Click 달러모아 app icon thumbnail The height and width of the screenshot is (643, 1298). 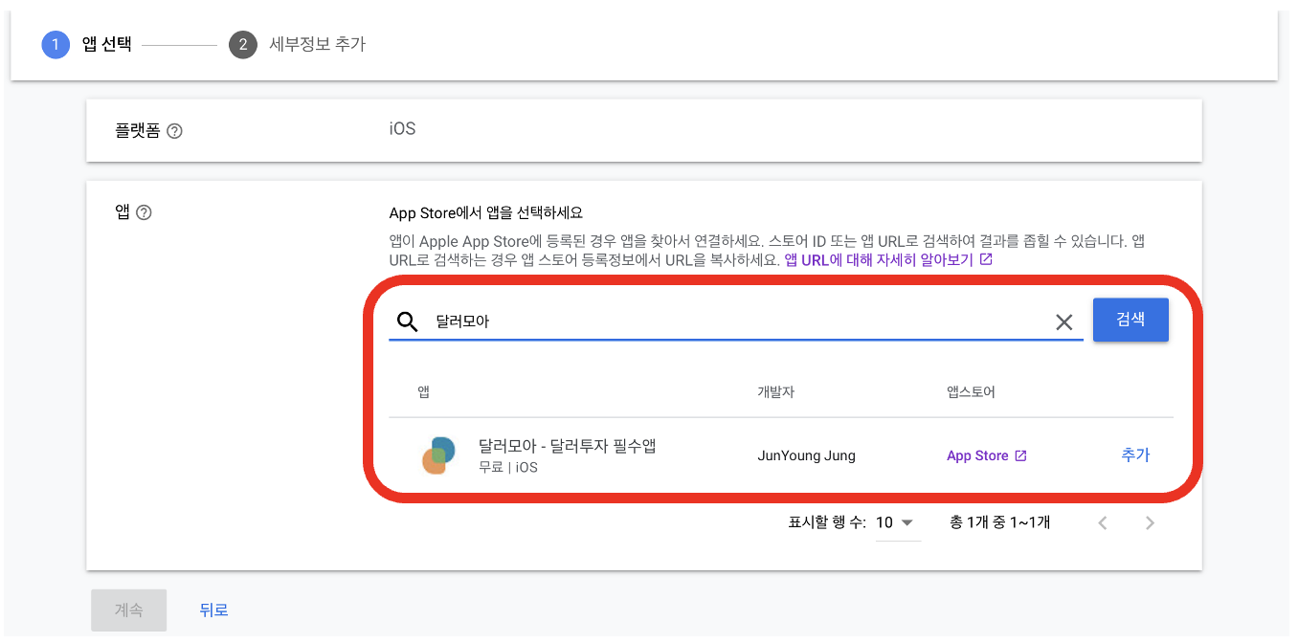point(439,455)
